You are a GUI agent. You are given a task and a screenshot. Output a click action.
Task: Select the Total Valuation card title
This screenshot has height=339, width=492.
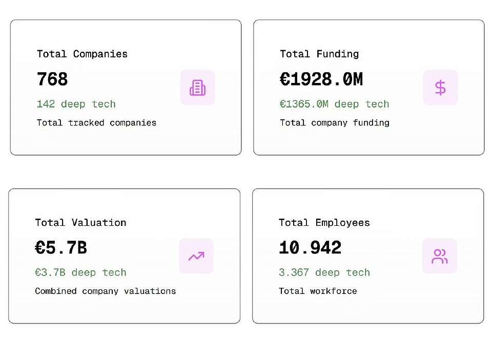pos(80,223)
